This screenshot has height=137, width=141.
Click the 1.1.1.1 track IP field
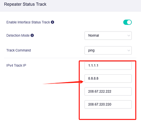(x=108, y=66)
